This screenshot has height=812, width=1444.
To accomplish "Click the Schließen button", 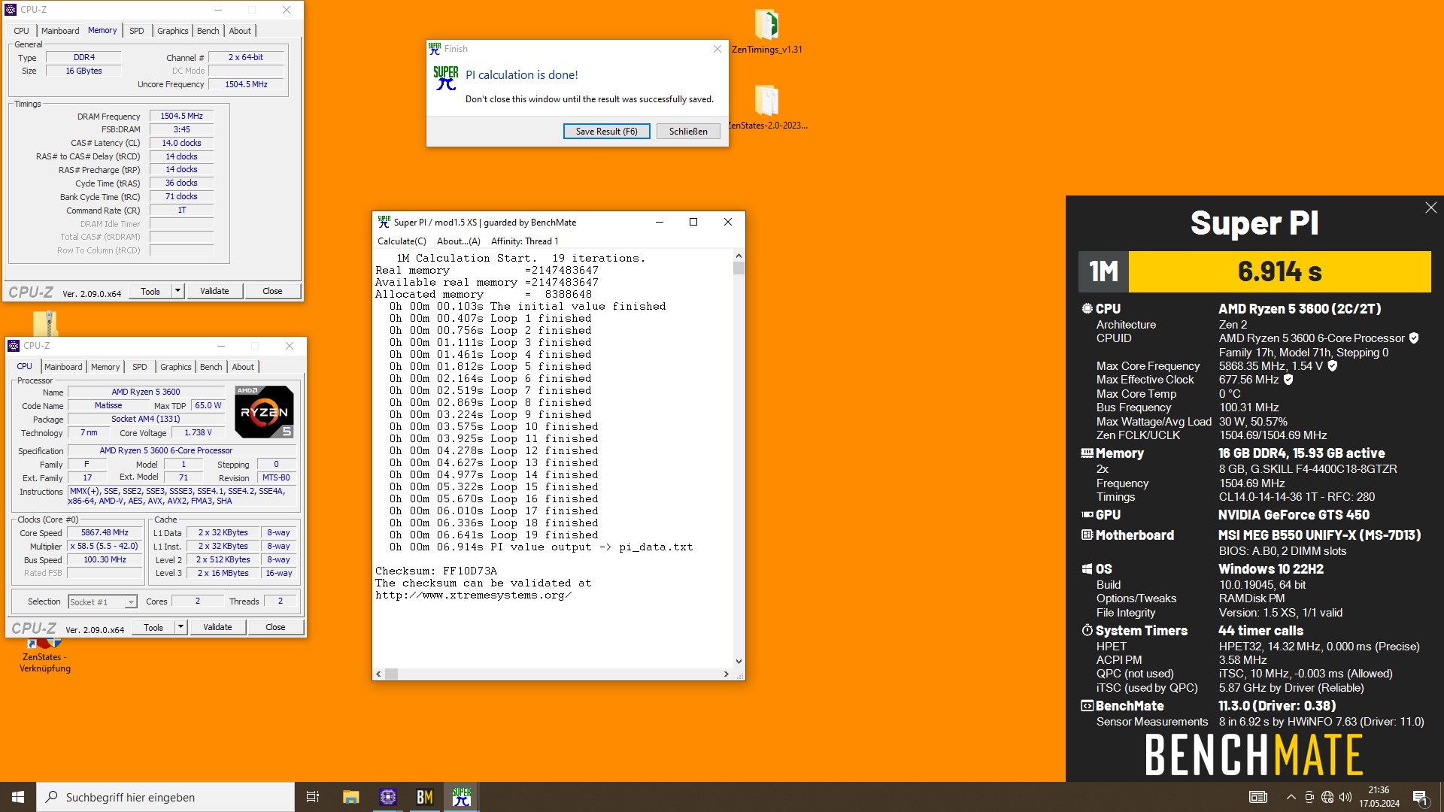I will [688, 132].
